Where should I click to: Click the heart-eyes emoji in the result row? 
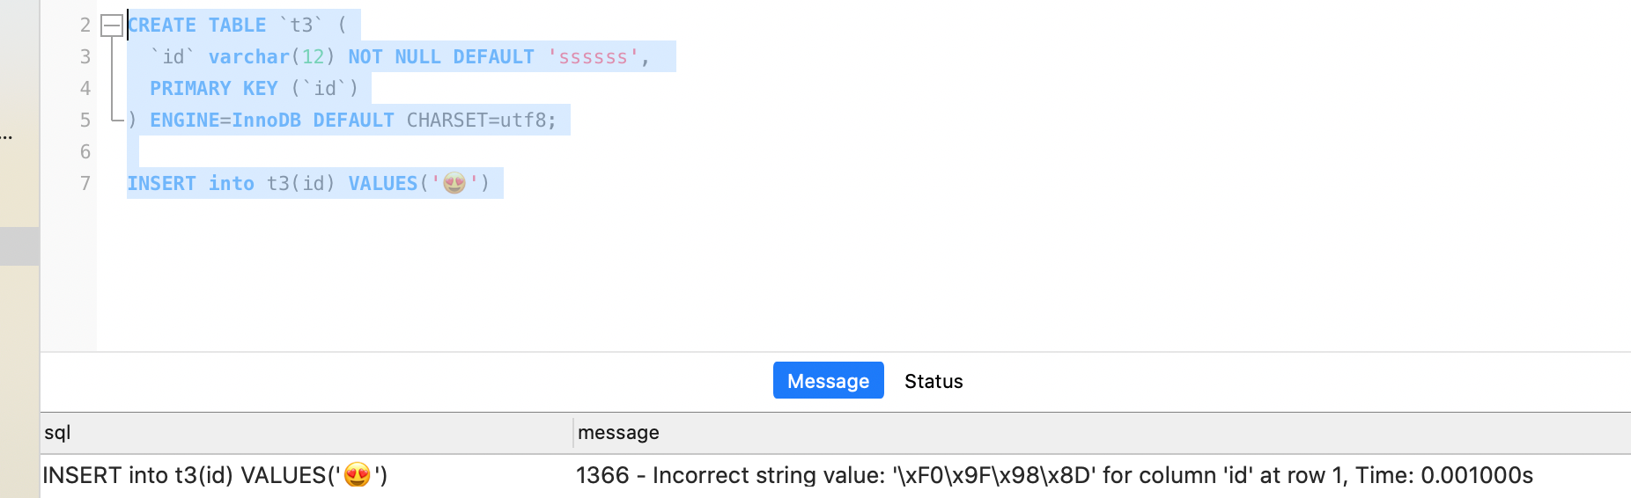(357, 475)
